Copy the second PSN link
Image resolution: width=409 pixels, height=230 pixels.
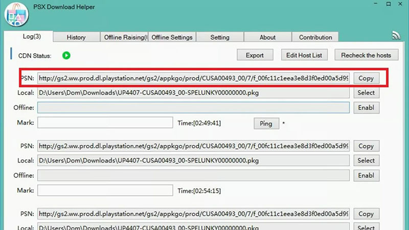tap(366, 146)
